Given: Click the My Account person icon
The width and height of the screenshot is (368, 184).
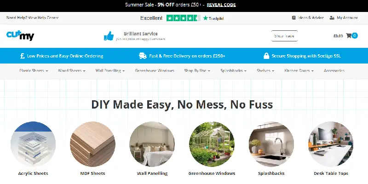Looking at the screenshot, I should click(332, 18).
